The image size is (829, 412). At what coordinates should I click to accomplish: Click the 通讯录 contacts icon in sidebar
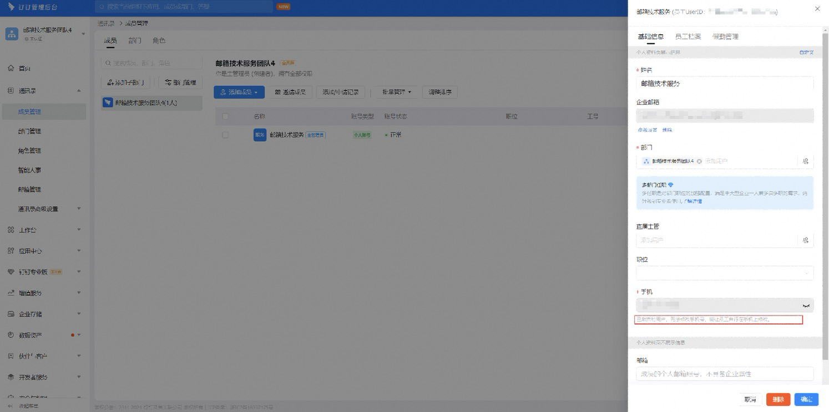pos(11,90)
